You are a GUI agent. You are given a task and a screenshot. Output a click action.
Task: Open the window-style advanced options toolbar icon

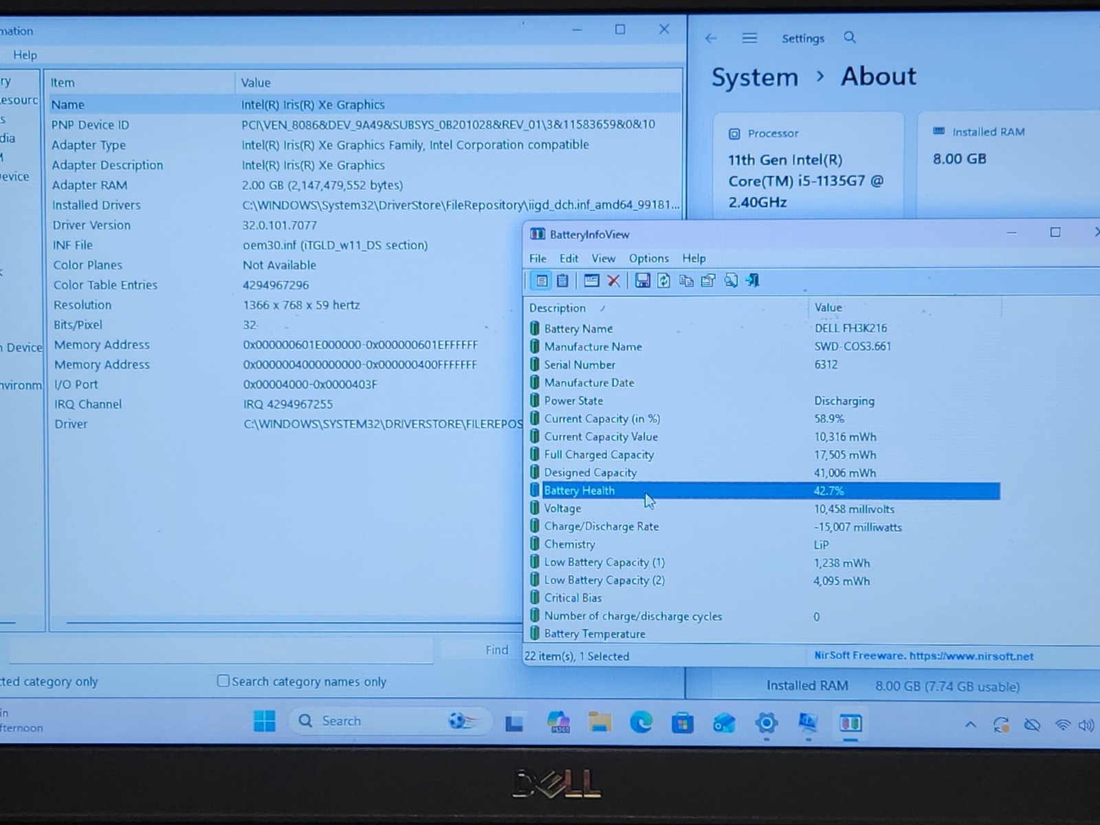click(x=591, y=280)
